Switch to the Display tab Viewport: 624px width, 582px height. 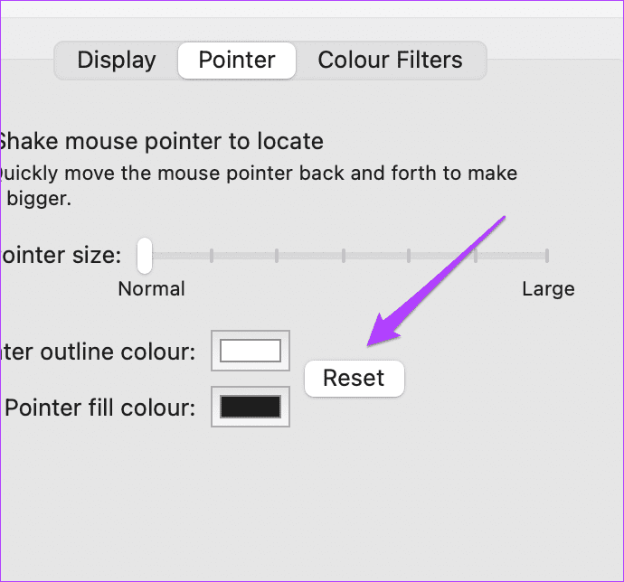(x=117, y=61)
